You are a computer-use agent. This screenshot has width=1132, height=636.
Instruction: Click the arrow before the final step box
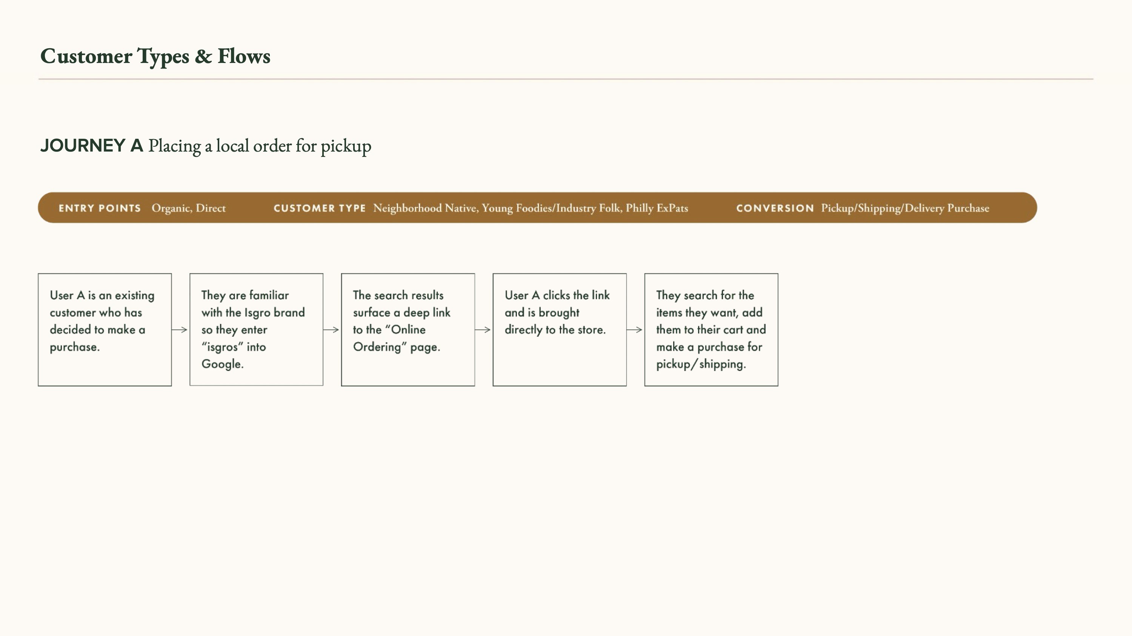click(635, 329)
